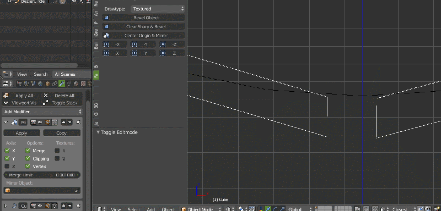Viewport: 441px width, 211px height.
Task: Enable the 3D manipulator widget icon
Action: 260,209
